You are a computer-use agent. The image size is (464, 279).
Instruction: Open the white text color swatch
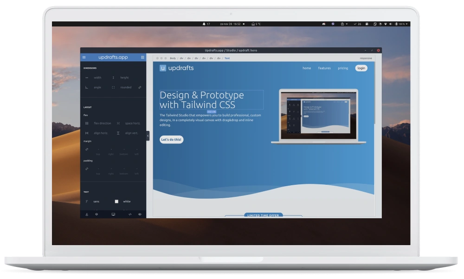pyautogui.click(x=116, y=201)
